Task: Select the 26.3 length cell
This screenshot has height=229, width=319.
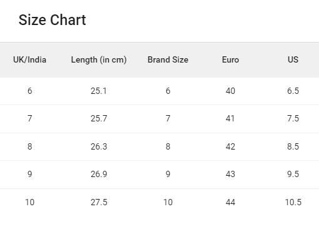Action: (99, 146)
